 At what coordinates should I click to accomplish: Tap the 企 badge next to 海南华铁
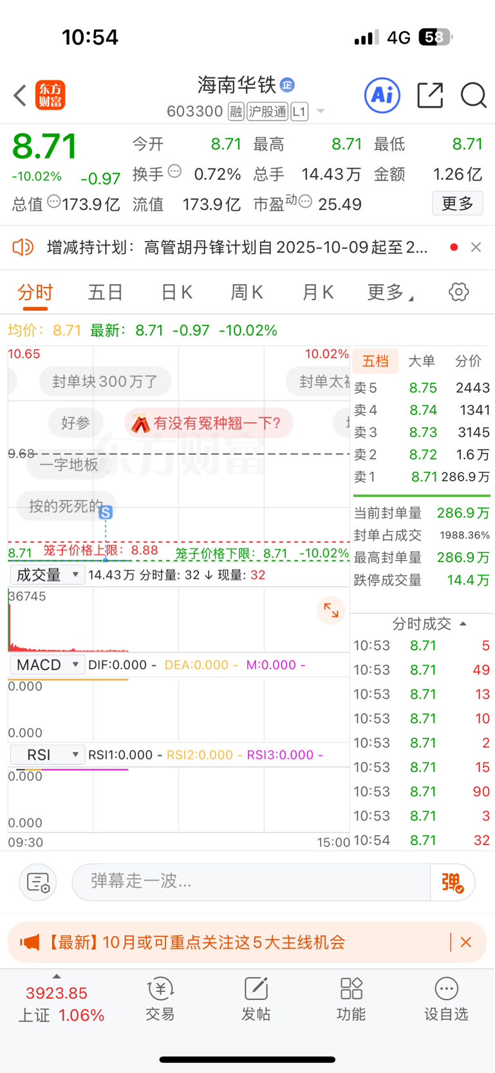click(x=287, y=84)
